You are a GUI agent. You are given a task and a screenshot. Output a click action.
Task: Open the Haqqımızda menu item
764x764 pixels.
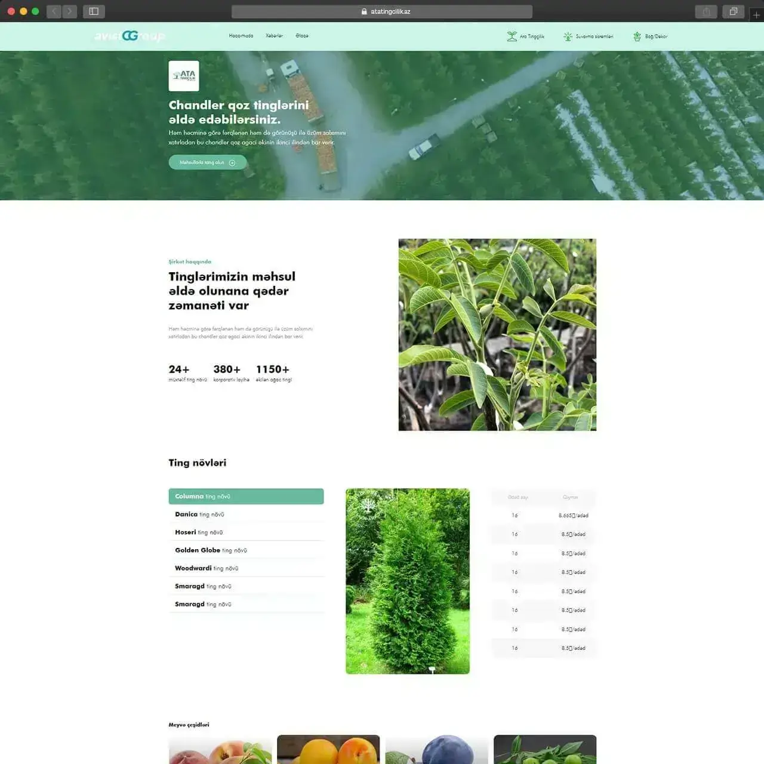(x=241, y=36)
